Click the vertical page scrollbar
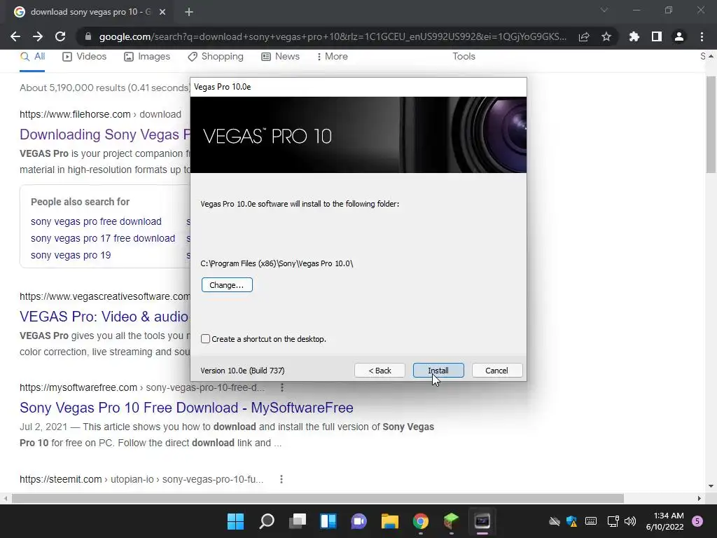Screen dimensions: 717x538 coord(710,125)
